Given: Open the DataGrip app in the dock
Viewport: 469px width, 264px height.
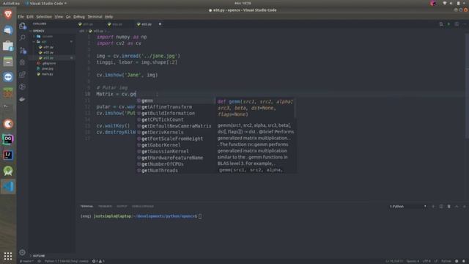Looking at the screenshot, I should tap(8, 139).
